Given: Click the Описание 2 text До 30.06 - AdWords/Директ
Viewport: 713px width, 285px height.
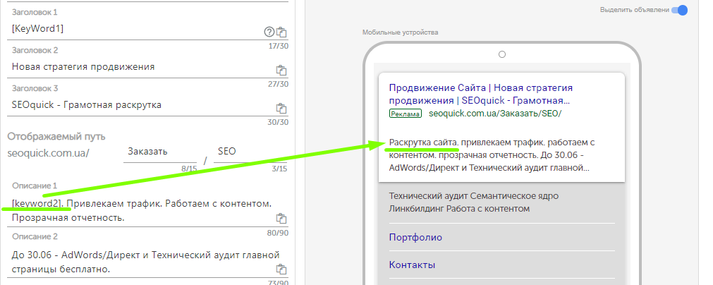Looking at the screenshot, I should pyautogui.click(x=145, y=262).
